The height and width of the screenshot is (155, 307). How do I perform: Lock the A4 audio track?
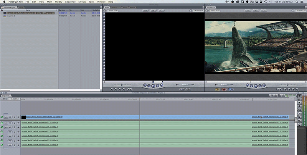pos(15,136)
